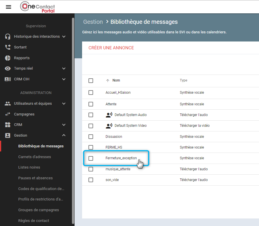The height and width of the screenshot is (226, 259).
Task: Click the swap arrows icon for Campagnes
Action: tap(8, 114)
